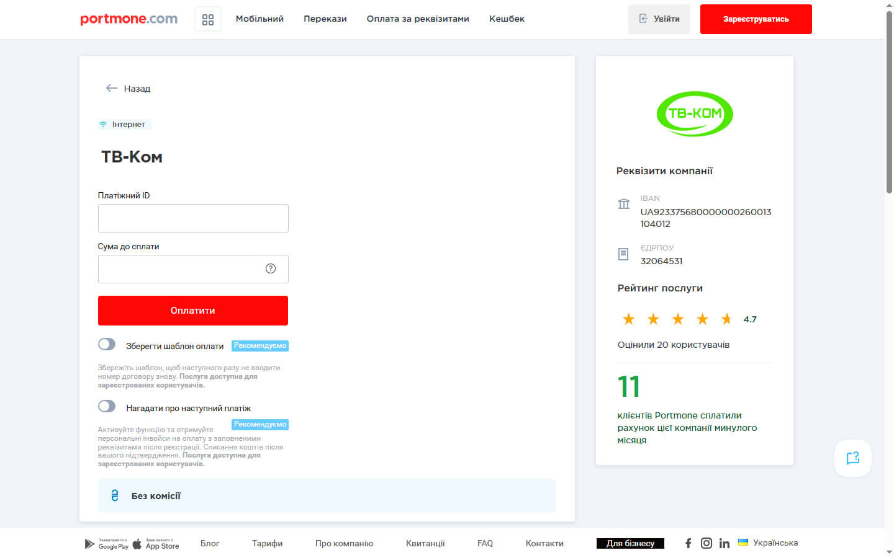Click the hryvnia icon beside Без комісії
The width and height of the screenshot is (894, 558).
[x=115, y=495]
